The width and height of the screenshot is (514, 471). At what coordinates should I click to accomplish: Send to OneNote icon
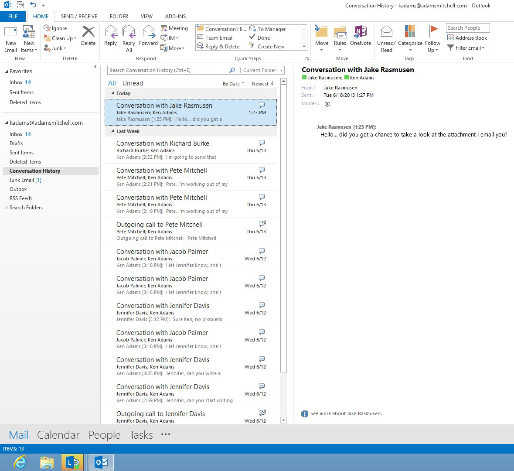click(x=360, y=32)
